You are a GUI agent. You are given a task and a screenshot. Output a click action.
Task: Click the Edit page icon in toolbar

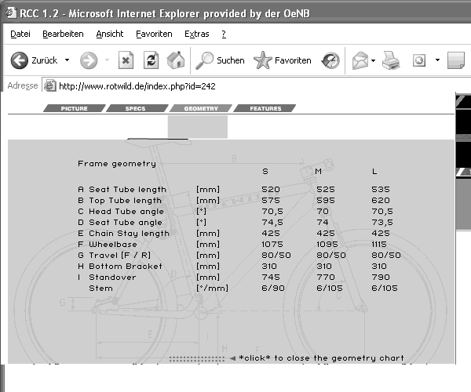419,60
